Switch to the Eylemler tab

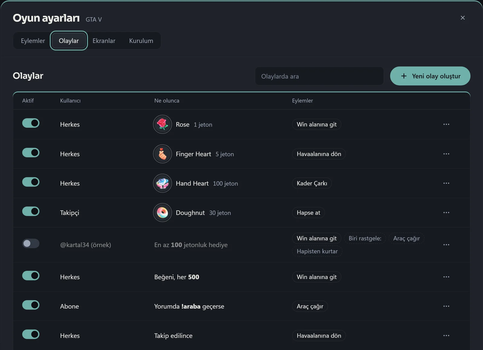coord(33,41)
